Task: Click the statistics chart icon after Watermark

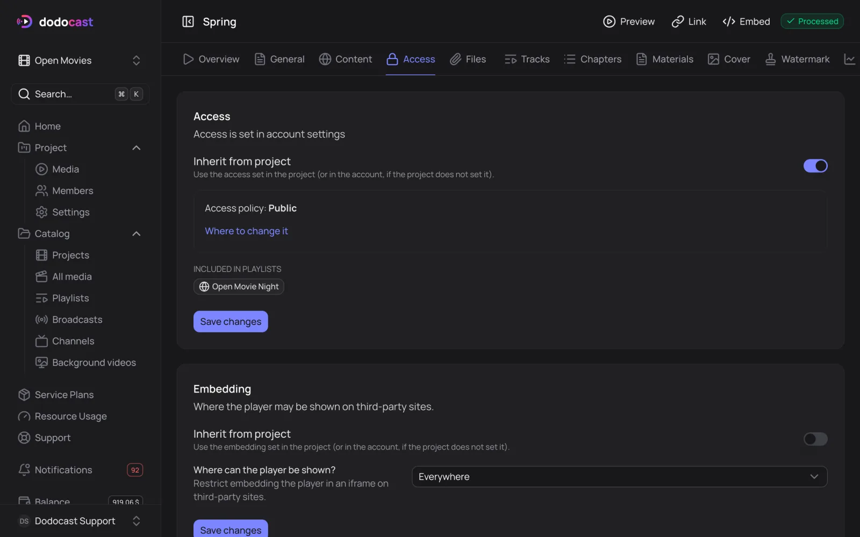Action: coord(850,59)
